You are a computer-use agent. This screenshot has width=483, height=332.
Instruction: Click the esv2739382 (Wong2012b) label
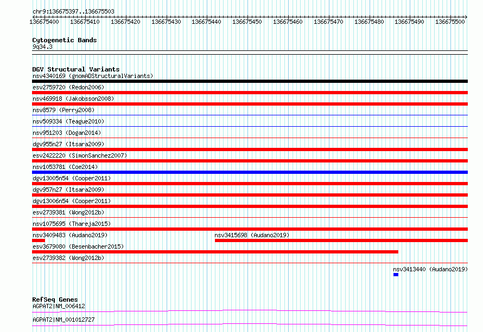tap(68, 258)
